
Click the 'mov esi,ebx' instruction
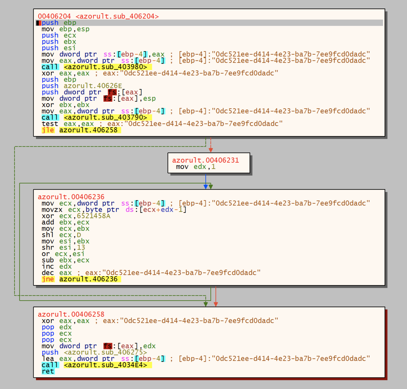pos(65,241)
